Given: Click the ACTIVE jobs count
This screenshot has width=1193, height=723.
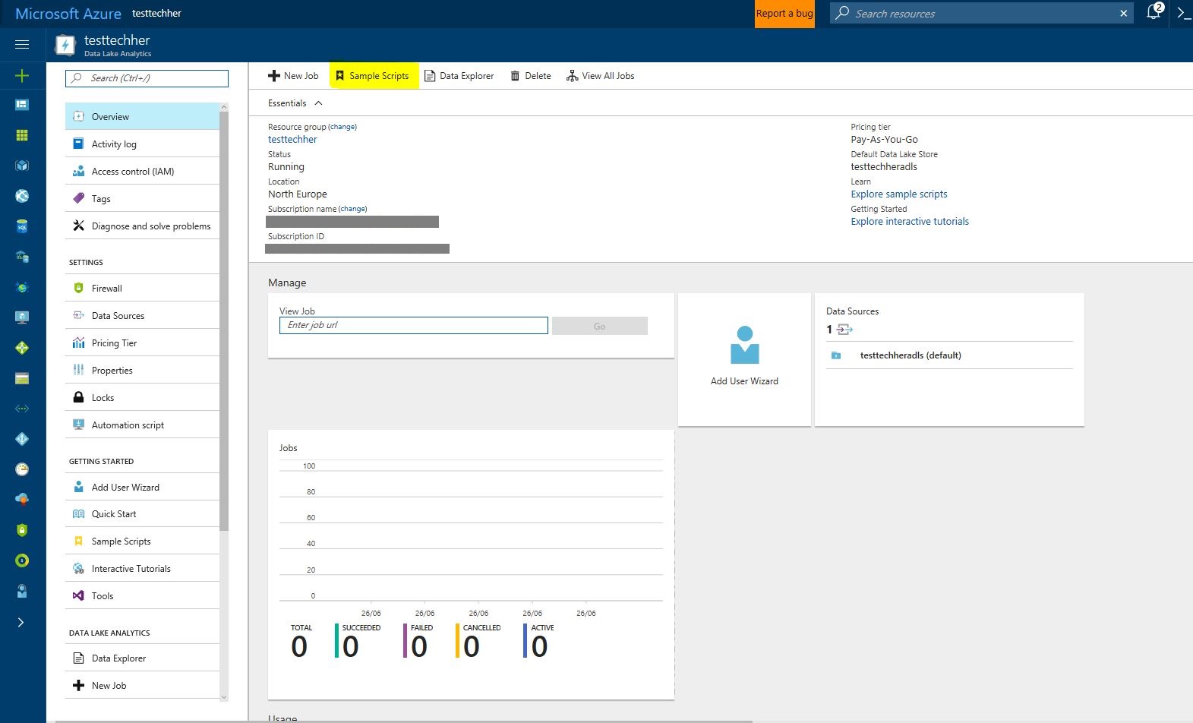Looking at the screenshot, I should pyautogui.click(x=539, y=641).
